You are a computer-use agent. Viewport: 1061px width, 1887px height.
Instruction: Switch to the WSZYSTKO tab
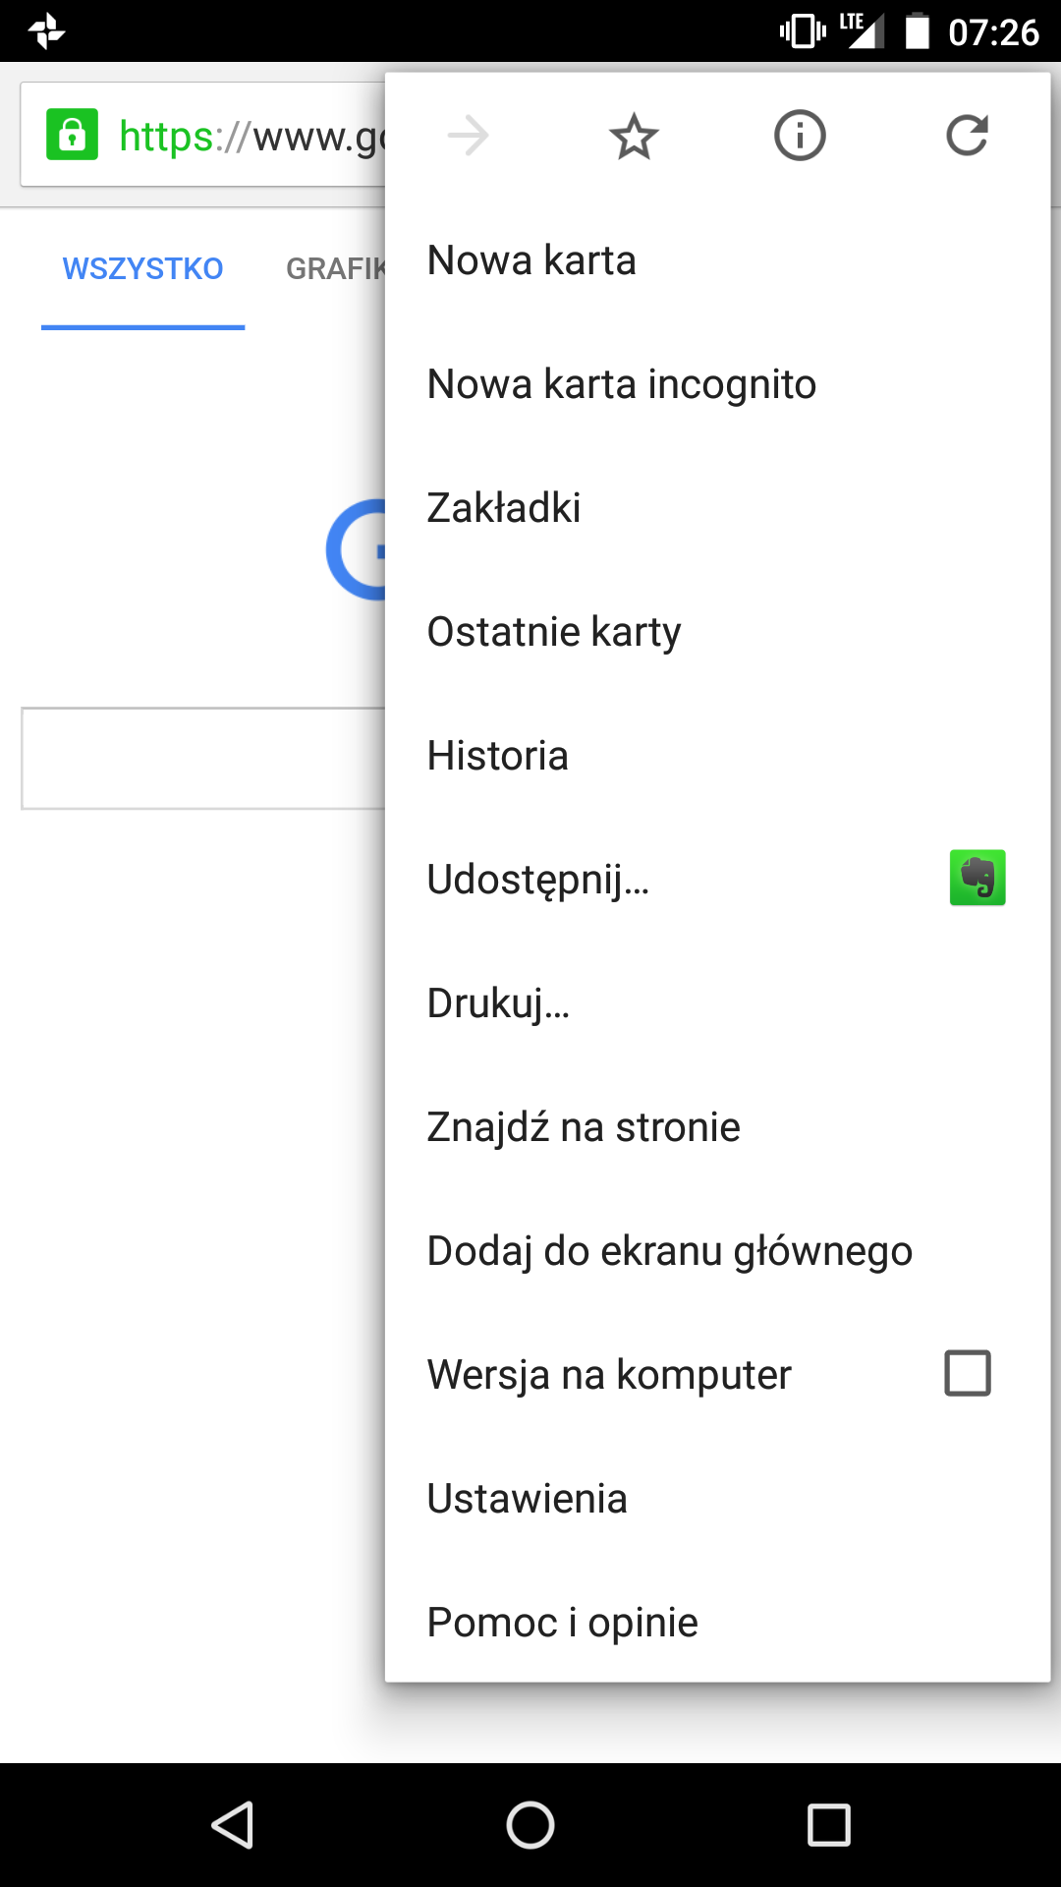coord(142,268)
